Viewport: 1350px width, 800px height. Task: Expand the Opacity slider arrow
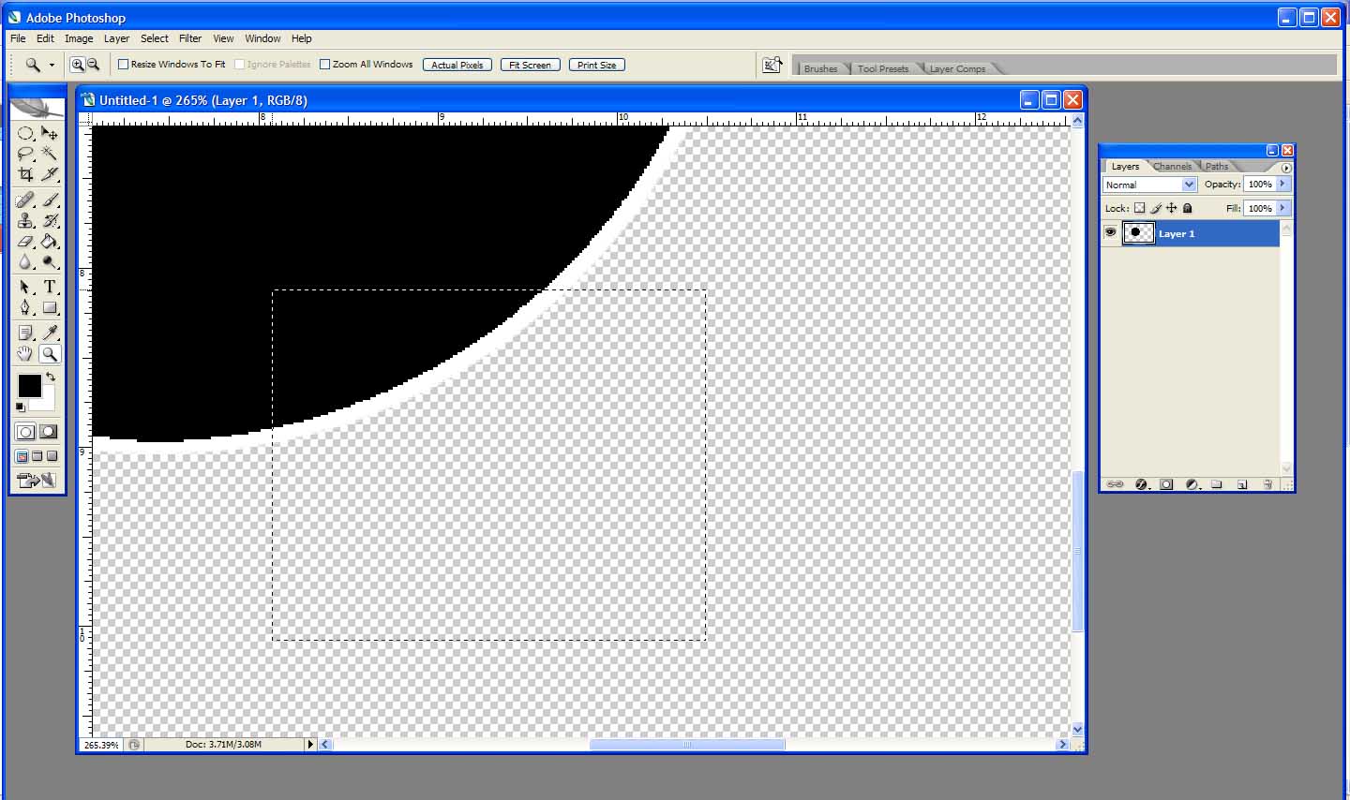click(x=1283, y=185)
